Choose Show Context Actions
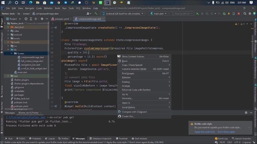Viewport: 257px width, 144px height. point(144,56)
